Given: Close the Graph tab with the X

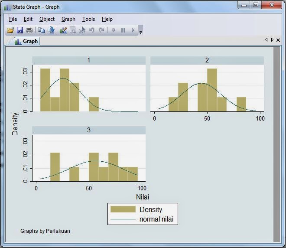Looking at the screenshot, I should 278,40.
